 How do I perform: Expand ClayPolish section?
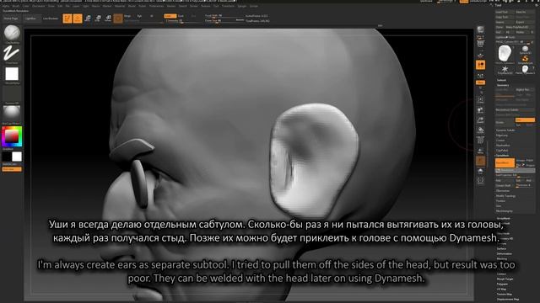pos(502,151)
